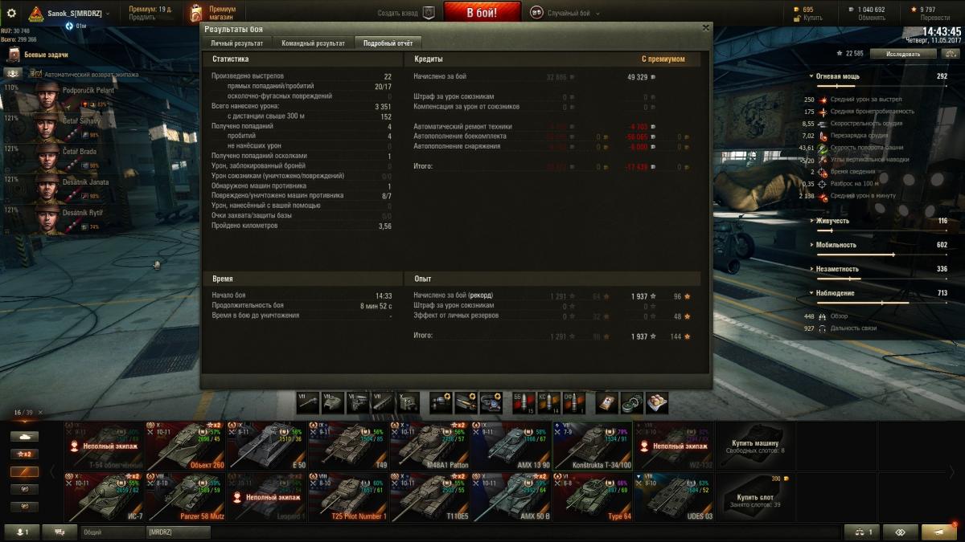The image size is (965, 542).
Task: Open the Случайный бой battle mode dropdown
Action: 569,13
